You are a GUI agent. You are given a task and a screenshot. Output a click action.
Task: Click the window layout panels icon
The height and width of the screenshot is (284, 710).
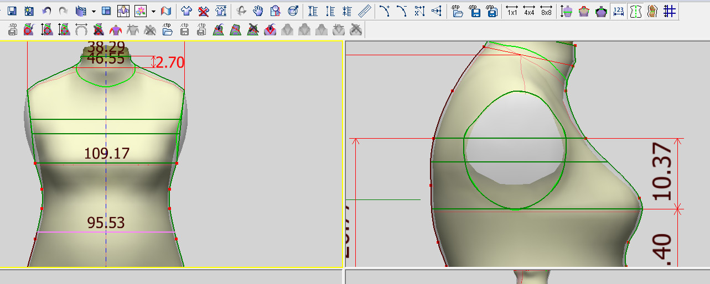pyautogui.click(x=106, y=10)
